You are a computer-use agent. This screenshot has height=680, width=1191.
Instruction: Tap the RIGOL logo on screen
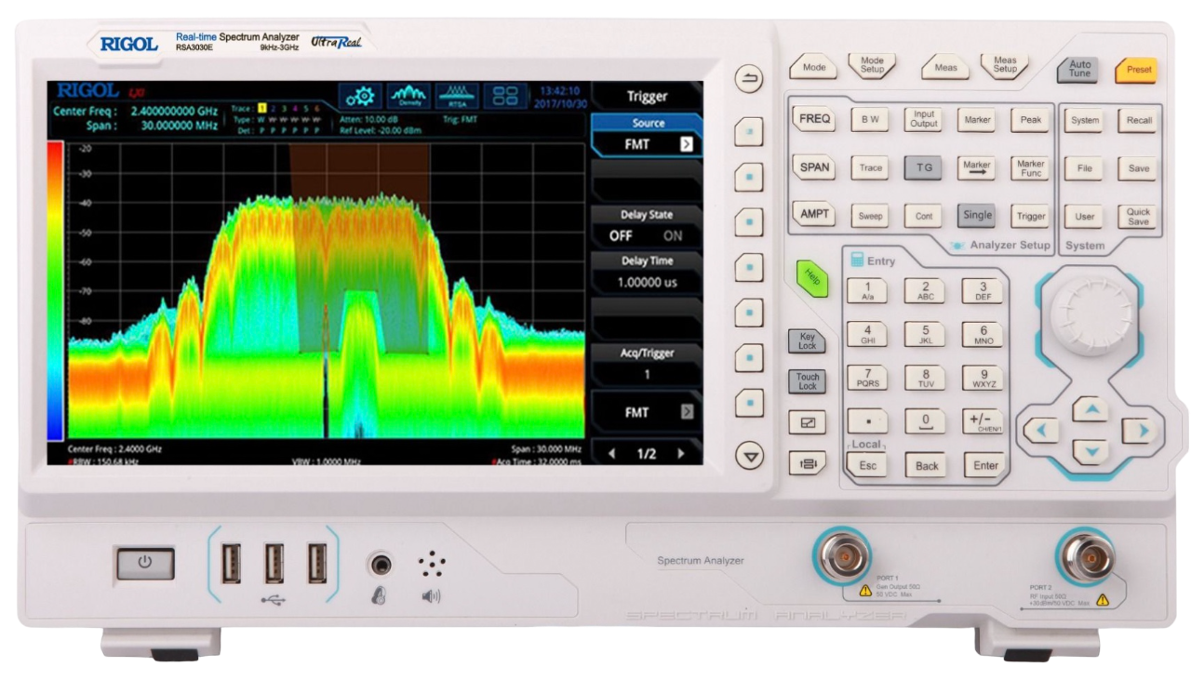(x=88, y=91)
